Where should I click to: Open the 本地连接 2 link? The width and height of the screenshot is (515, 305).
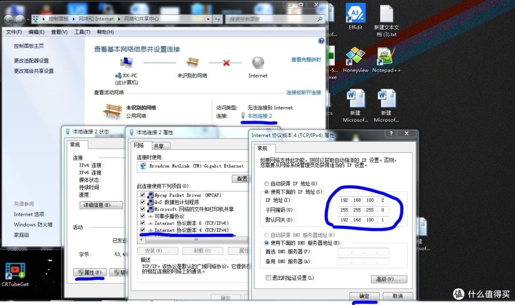tap(259, 116)
